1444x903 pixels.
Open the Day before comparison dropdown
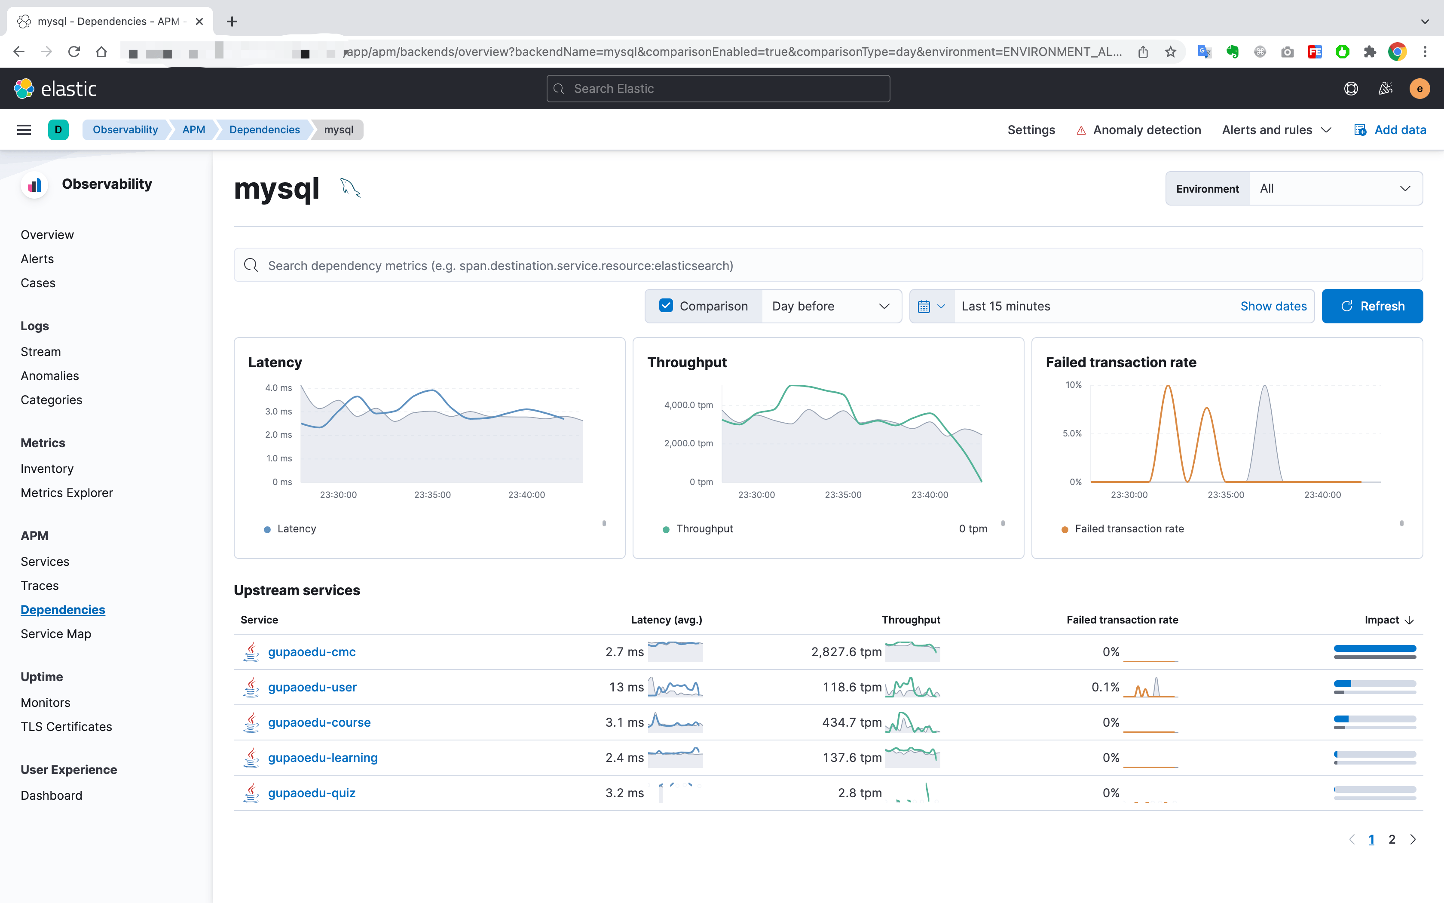831,306
